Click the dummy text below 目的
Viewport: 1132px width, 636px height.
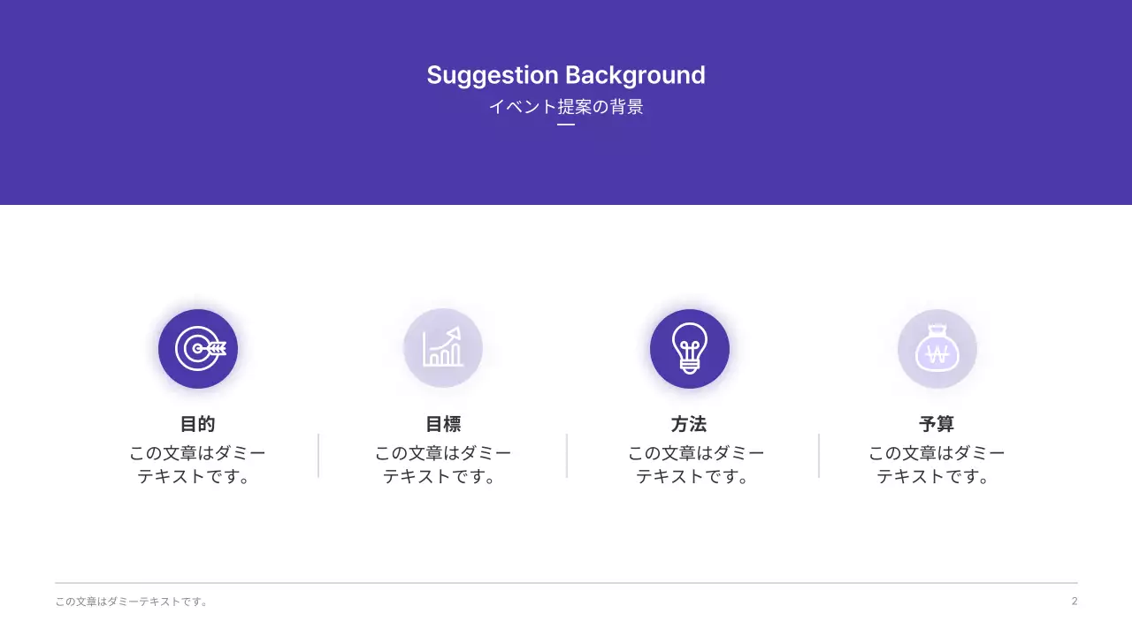(x=198, y=465)
